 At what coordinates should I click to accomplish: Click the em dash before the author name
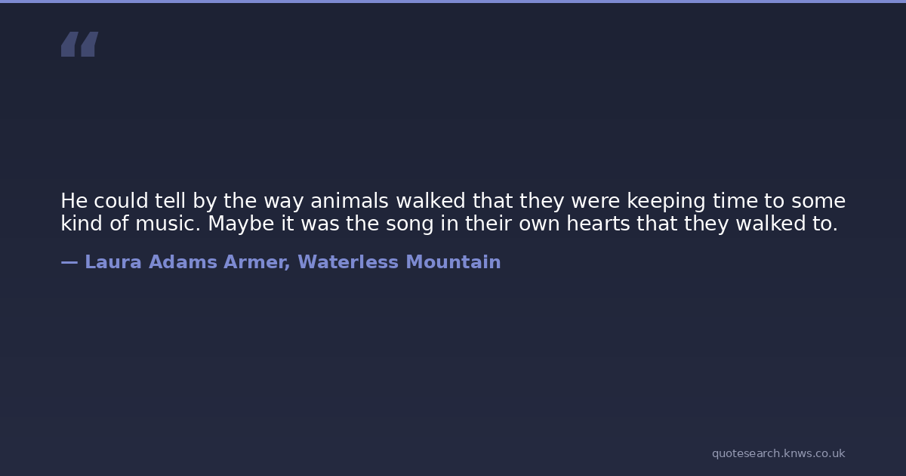point(69,262)
